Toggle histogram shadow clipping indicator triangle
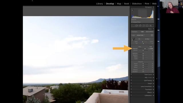This screenshot has height=103, width=183. [132, 10]
